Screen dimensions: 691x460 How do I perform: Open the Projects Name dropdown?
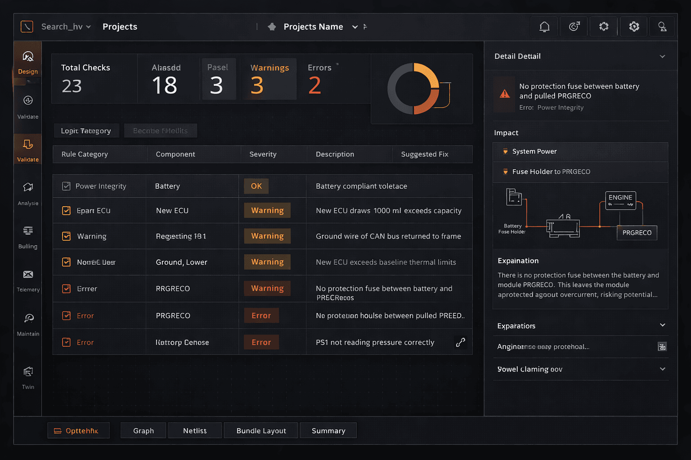(x=355, y=27)
